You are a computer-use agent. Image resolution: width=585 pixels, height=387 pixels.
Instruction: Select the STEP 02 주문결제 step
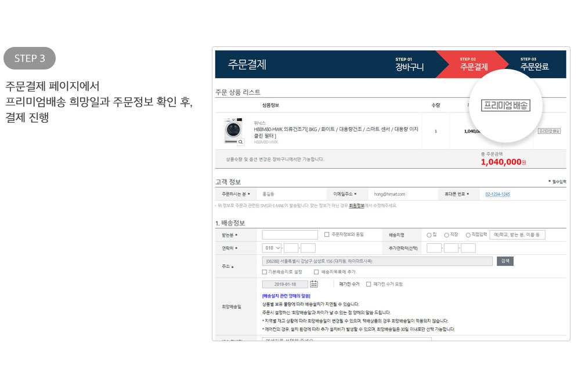[x=474, y=64]
